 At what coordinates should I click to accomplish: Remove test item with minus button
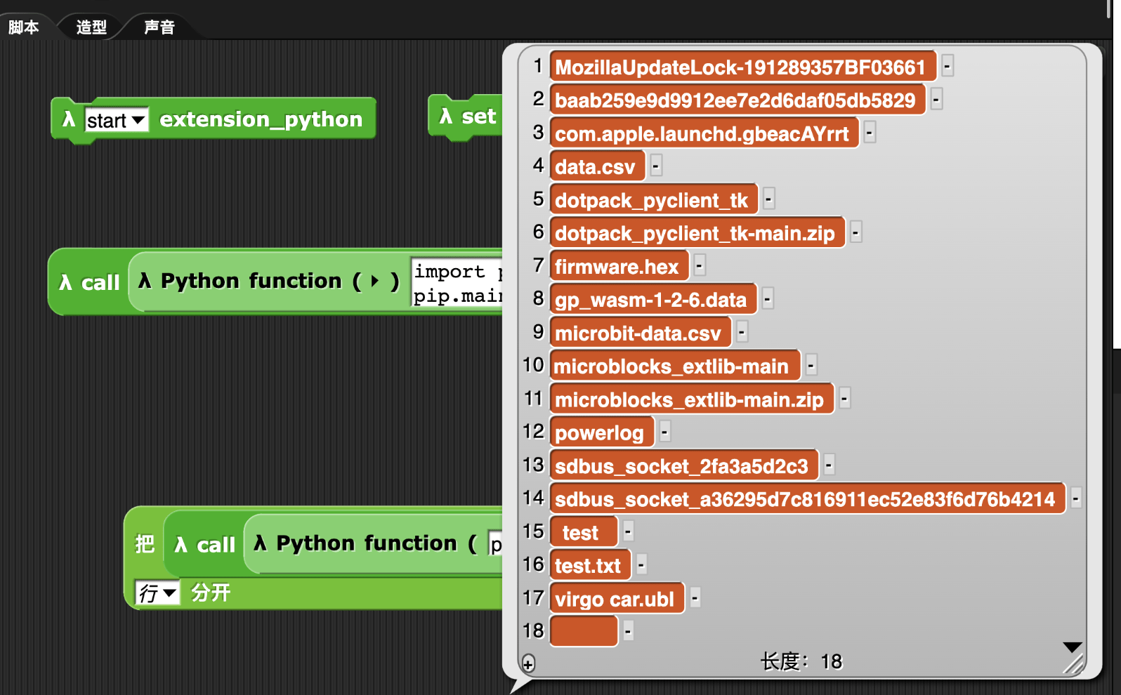coord(629,531)
